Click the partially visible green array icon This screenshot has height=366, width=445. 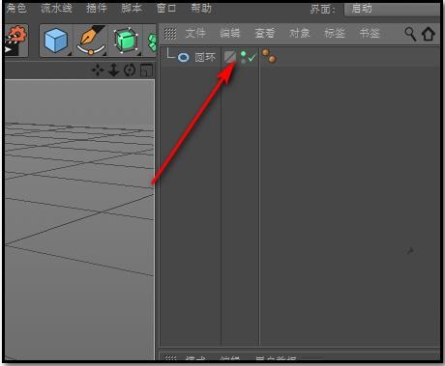coord(152,42)
